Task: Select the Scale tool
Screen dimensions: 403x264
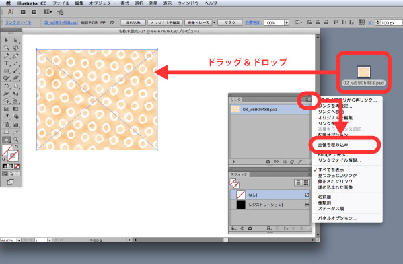Action: pos(15,86)
